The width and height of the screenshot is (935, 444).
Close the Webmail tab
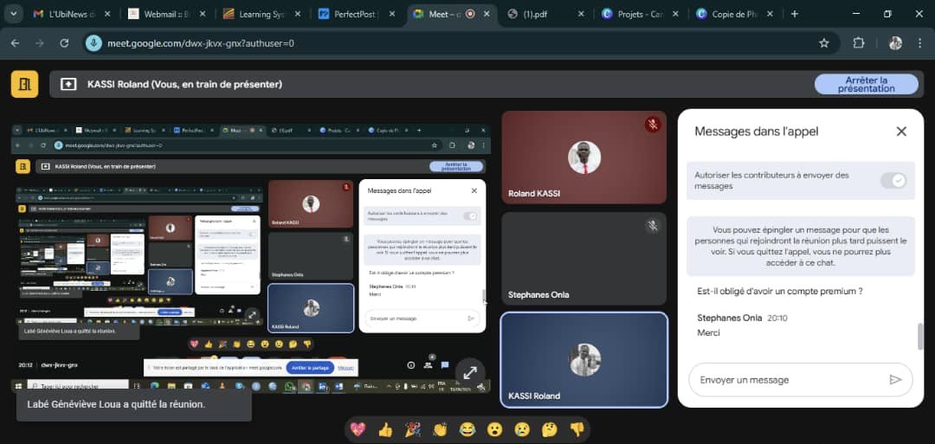click(x=203, y=14)
